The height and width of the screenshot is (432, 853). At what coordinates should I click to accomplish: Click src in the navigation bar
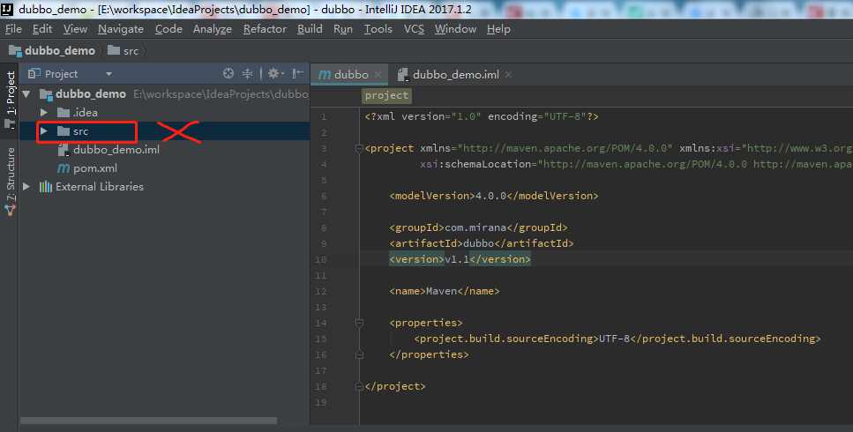(x=130, y=50)
